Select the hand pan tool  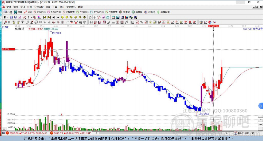click(x=90, y=17)
